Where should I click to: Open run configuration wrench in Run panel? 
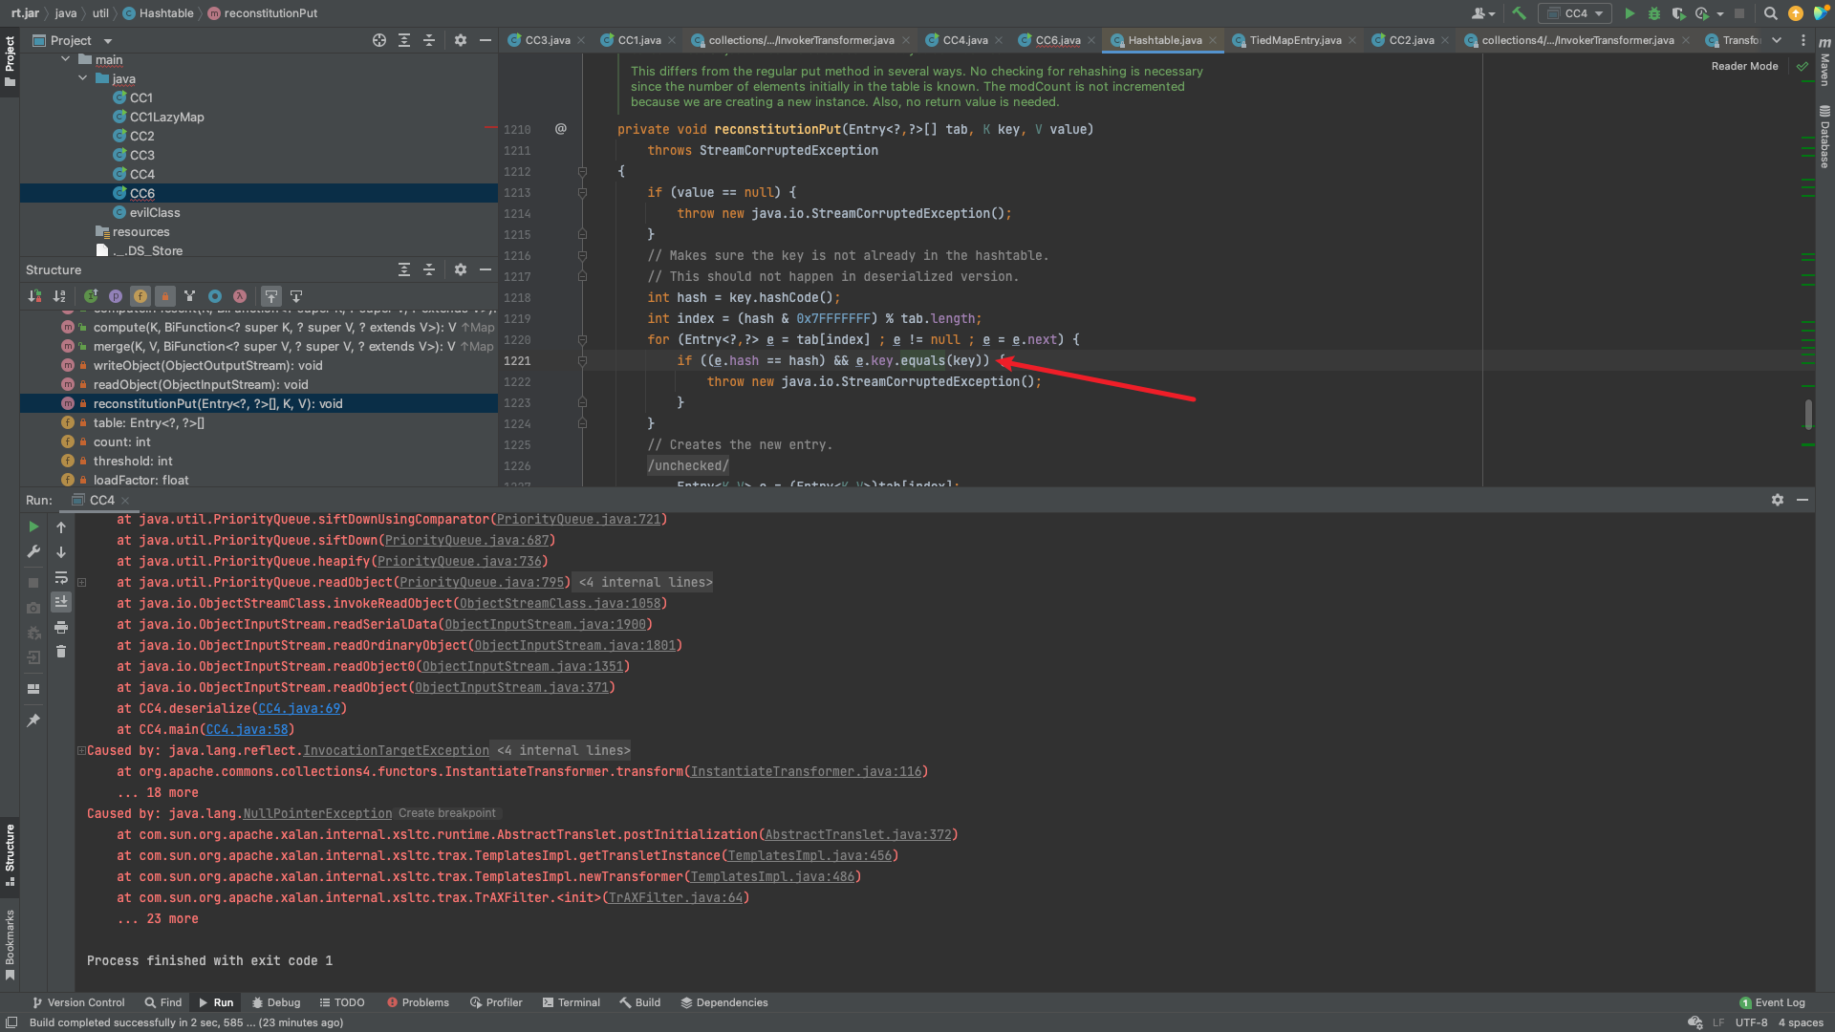pos(33,551)
